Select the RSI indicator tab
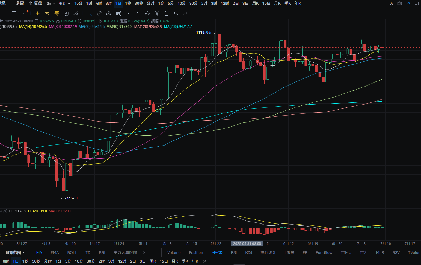The image size is (421, 265). [234, 252]
